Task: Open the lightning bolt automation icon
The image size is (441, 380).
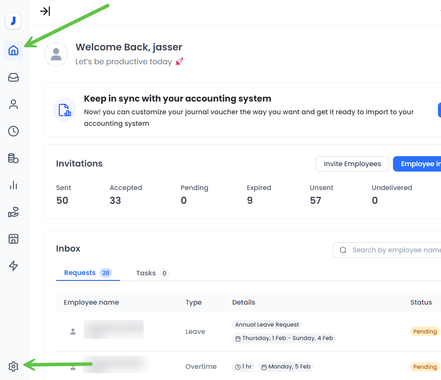Action: [x=13, y=266]
